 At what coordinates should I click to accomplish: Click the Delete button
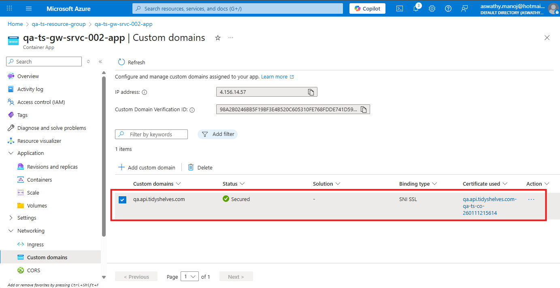[x=200, y=167]
